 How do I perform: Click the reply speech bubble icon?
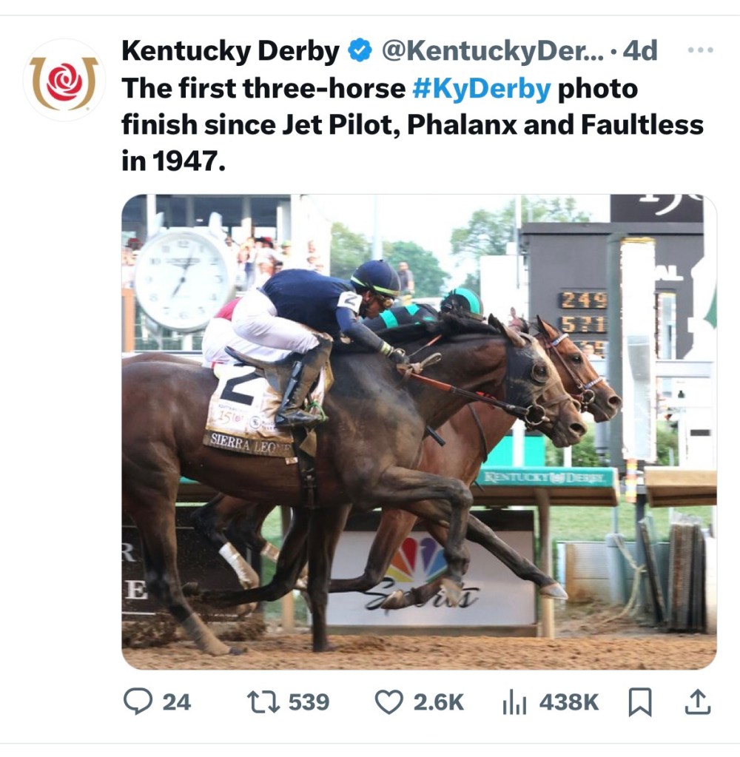[138, 702]
